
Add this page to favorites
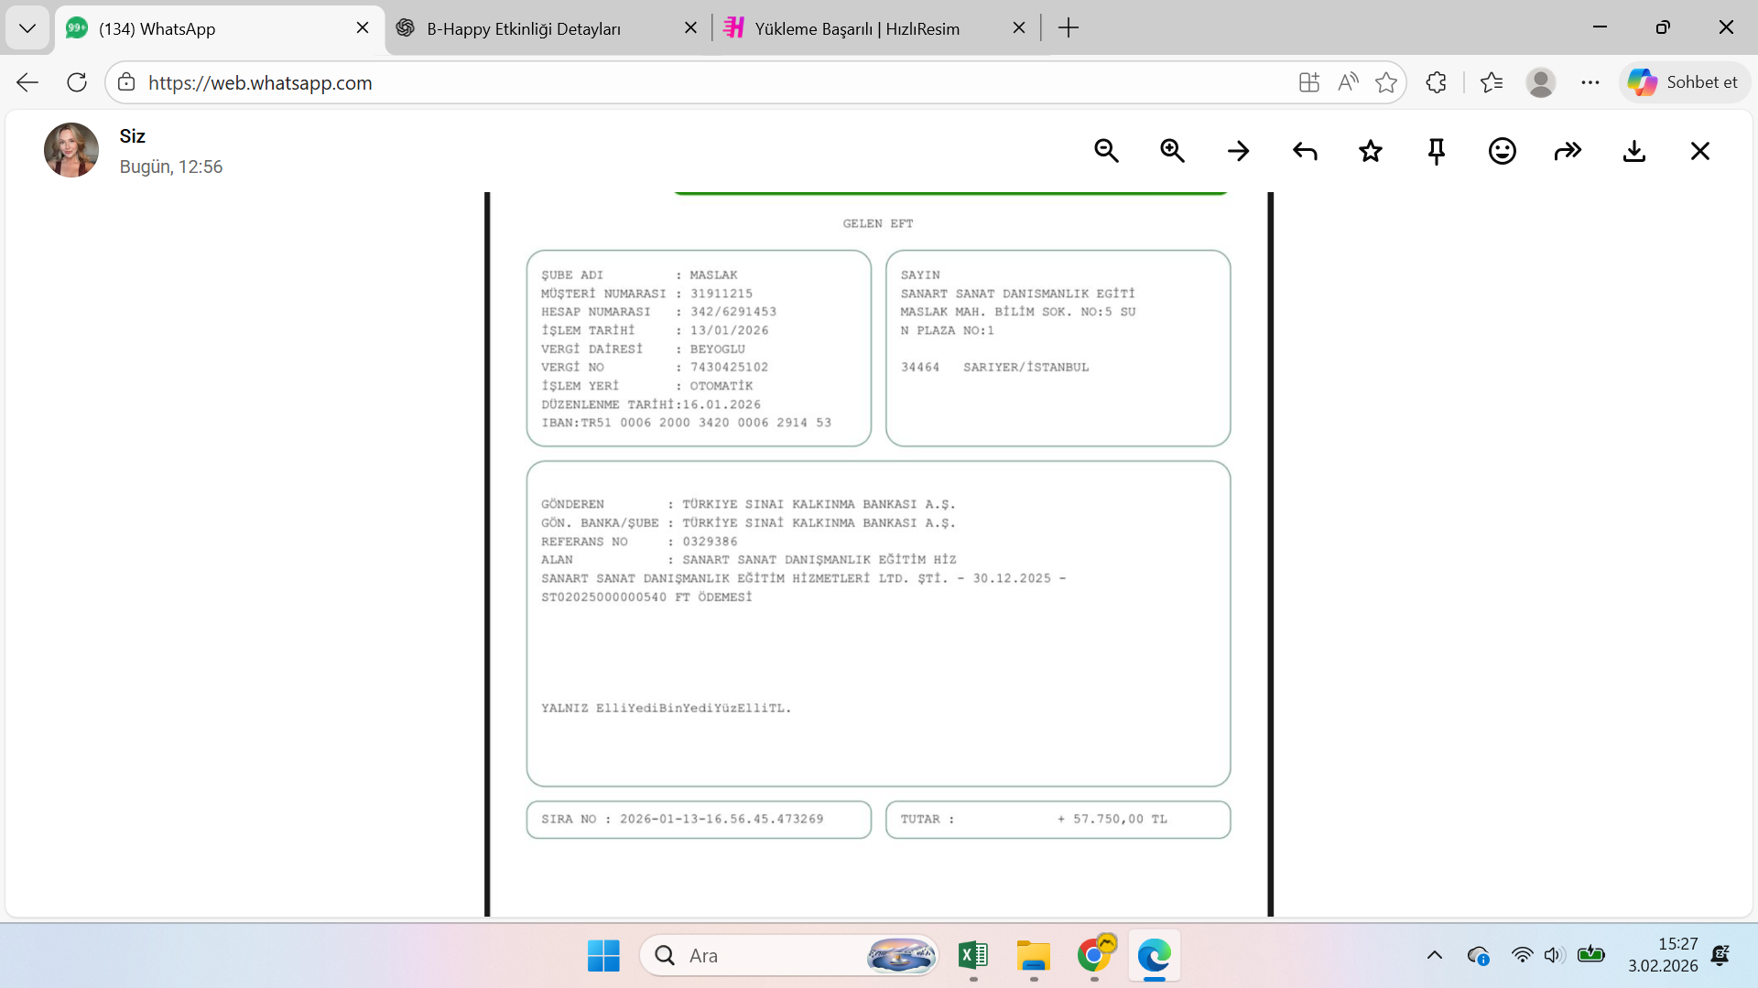point(1386,82)
